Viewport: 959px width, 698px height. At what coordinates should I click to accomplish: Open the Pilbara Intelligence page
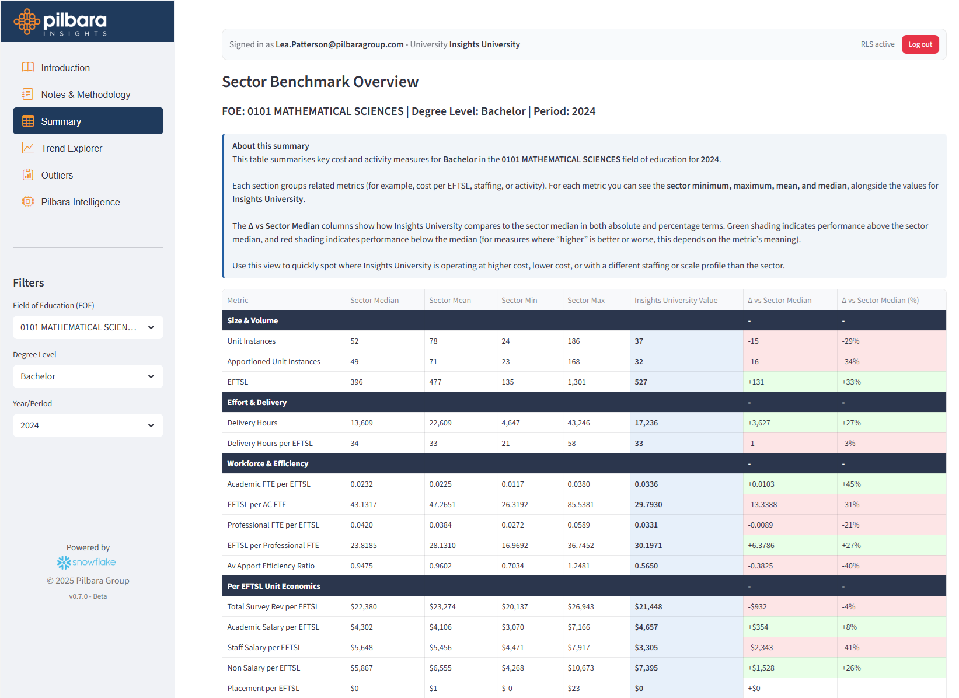click(x=80, y=202)
